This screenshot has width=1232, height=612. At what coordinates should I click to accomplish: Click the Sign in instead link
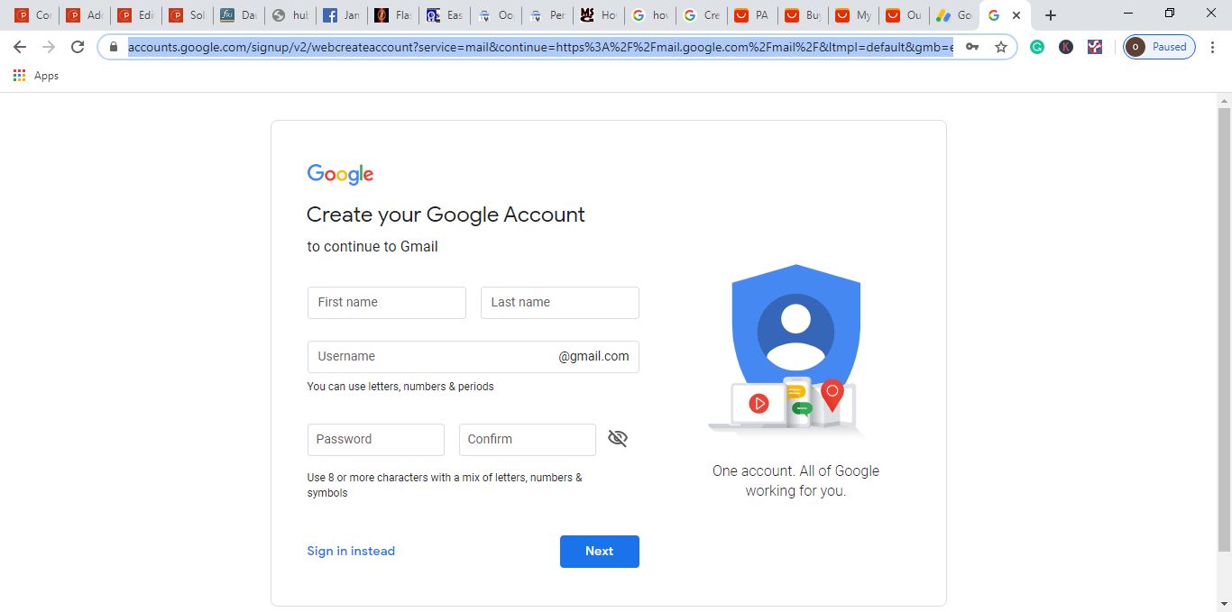(x=351, y=551)
